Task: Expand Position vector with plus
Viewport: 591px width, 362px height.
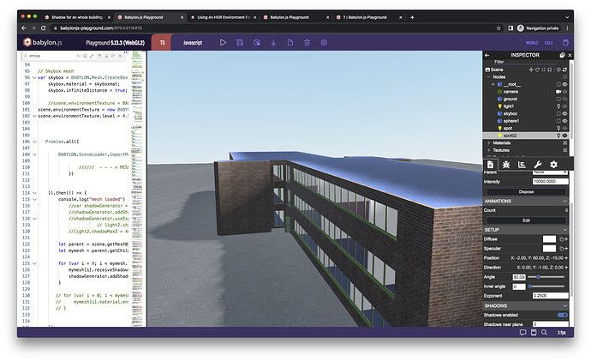Action: coord(566,258)
